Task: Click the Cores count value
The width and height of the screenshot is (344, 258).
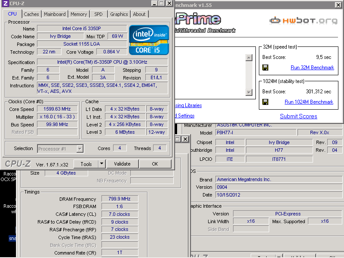Action: tap(120, 148)
